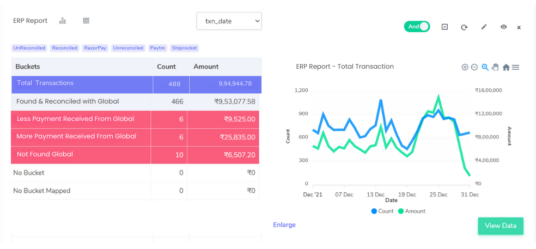The image size is (536, 249).
Task: Open the chart hamburger export menu
Action: 515,67
